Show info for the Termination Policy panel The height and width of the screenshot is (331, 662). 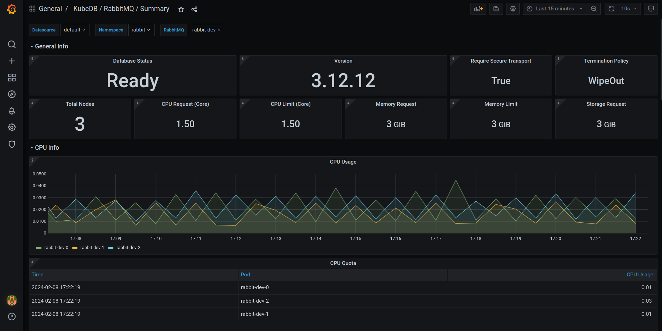558,59
